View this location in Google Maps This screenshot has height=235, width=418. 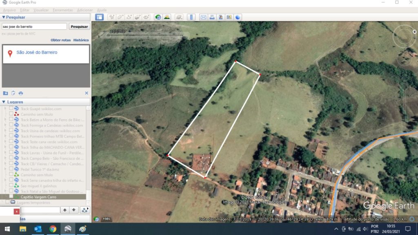(229, 17)
